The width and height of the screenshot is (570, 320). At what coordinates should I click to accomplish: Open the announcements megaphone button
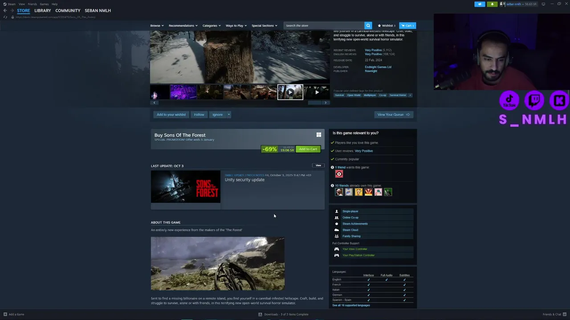(480, 4)
